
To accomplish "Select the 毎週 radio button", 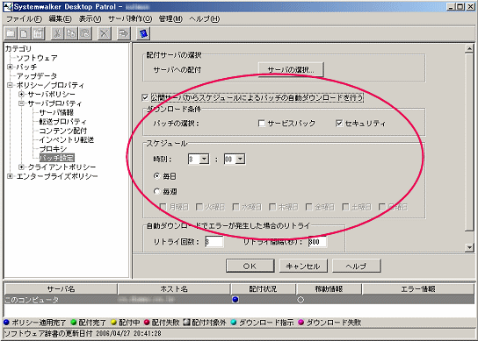I will [x=157, y=191].
